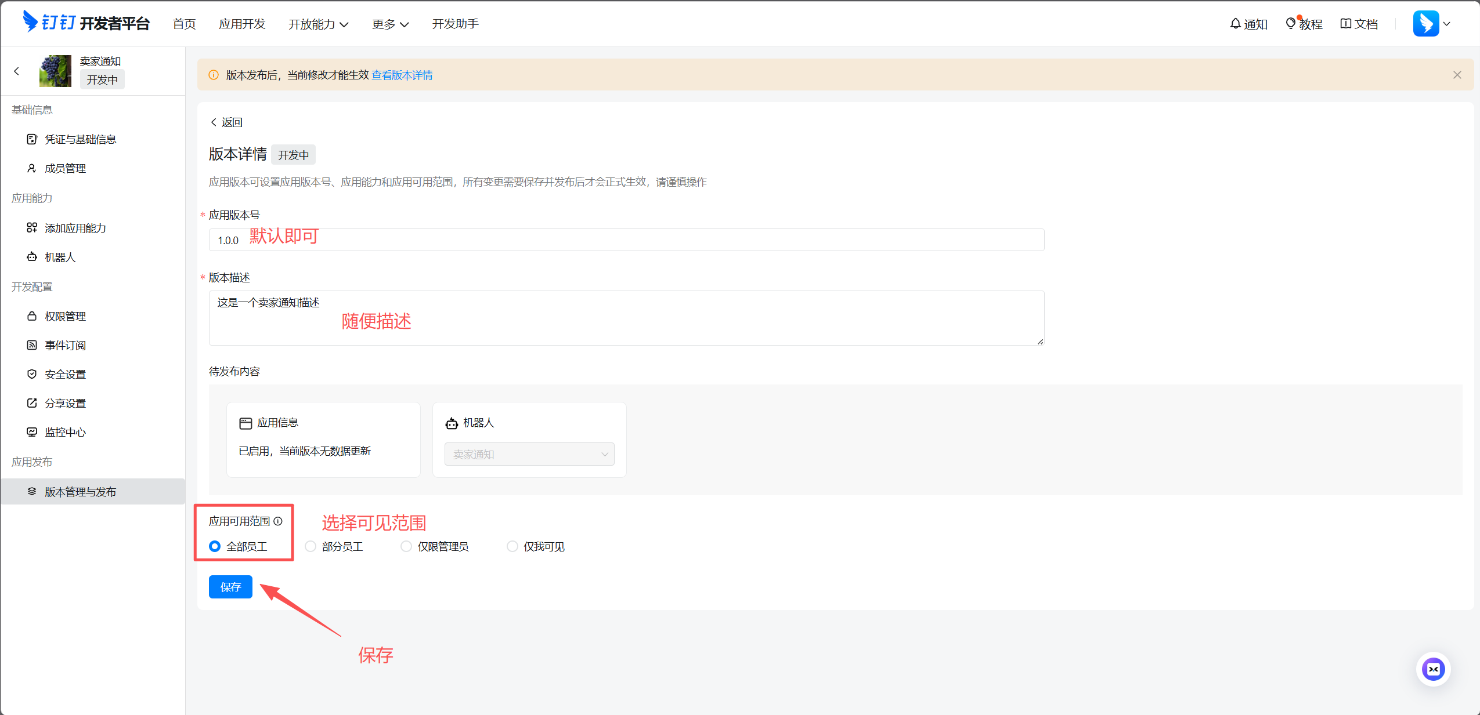Image resolution: width=1480 pixels, height=715 pixels.
Task: Select the 仅我可见 radio option
Action: click(512, 546)
